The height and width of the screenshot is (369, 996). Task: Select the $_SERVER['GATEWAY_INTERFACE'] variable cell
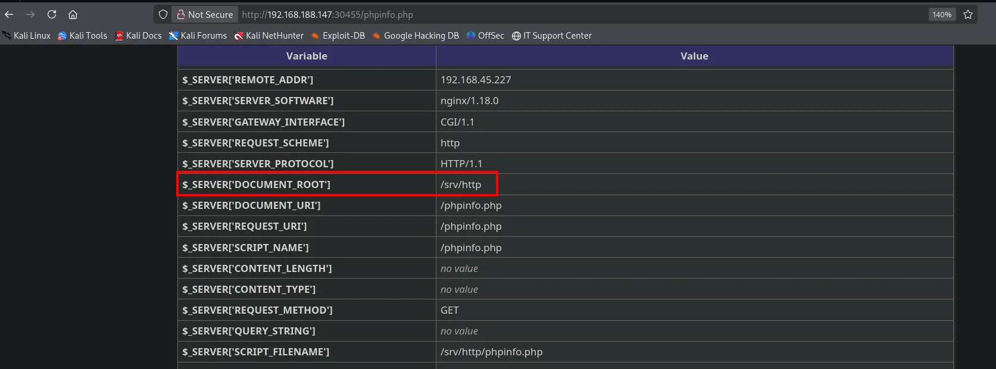click(x=307, y=122)
